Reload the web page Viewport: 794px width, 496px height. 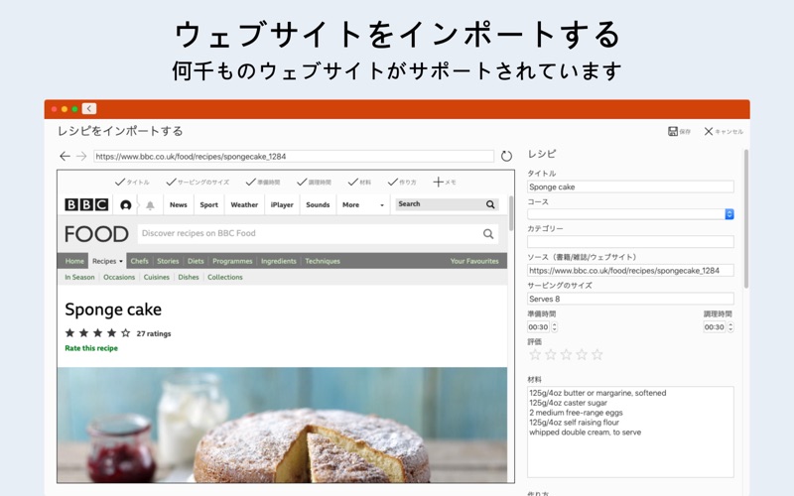[506, 157]
